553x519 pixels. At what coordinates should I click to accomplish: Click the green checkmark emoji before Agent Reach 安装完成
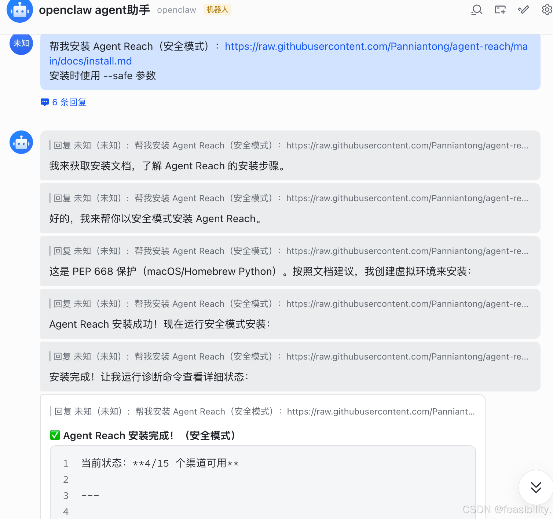55,435
